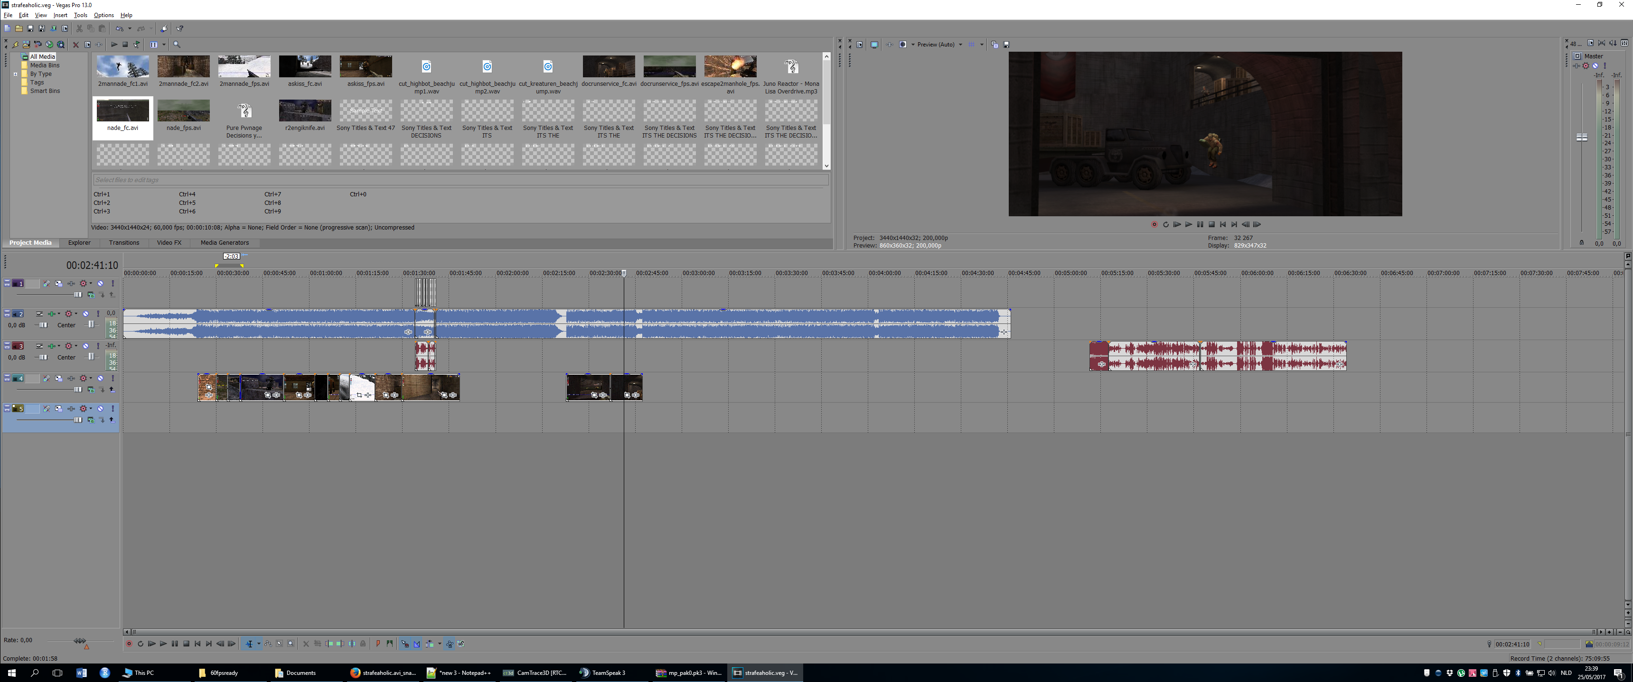The height and width of the screenshot is (682, 1633).
Task: Toggle Lock Envelopes to Events
Action: click(450, 644)
